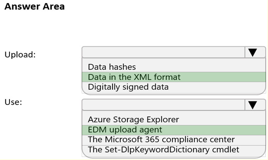Pick 'The Set-DlpKeywordDictionary cmdlet' option
Viewport: 268px width, 160px height.
tap(163, 149)
